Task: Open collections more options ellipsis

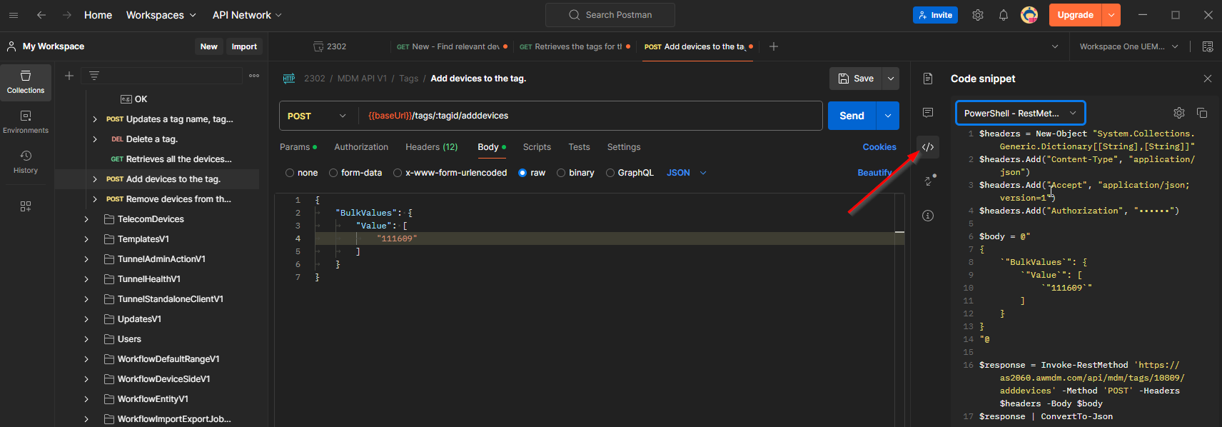Action: coord(254,76)
